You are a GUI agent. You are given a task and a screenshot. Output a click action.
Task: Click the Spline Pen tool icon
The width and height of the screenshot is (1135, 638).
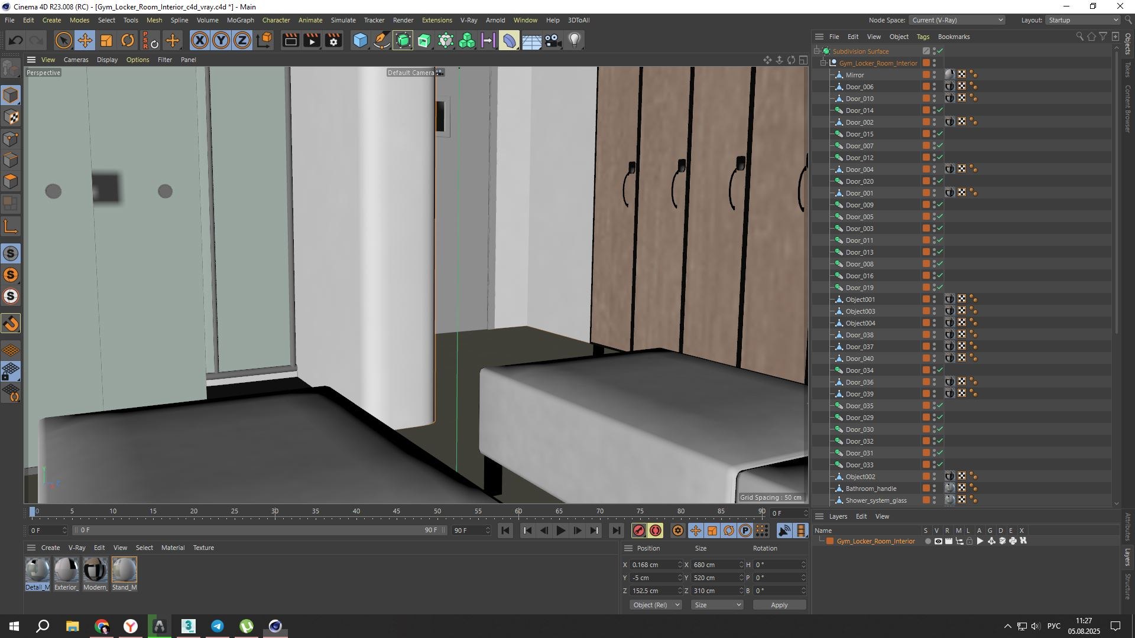[382, 41]
